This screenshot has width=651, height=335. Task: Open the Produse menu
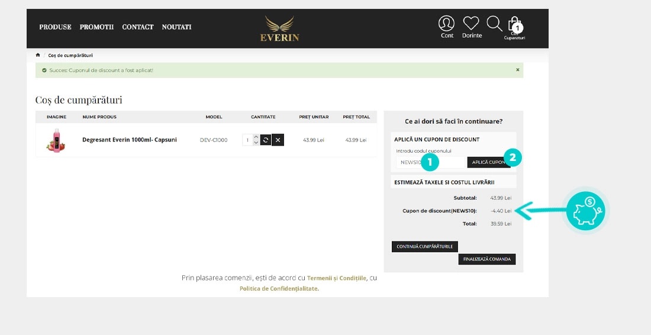55,27
